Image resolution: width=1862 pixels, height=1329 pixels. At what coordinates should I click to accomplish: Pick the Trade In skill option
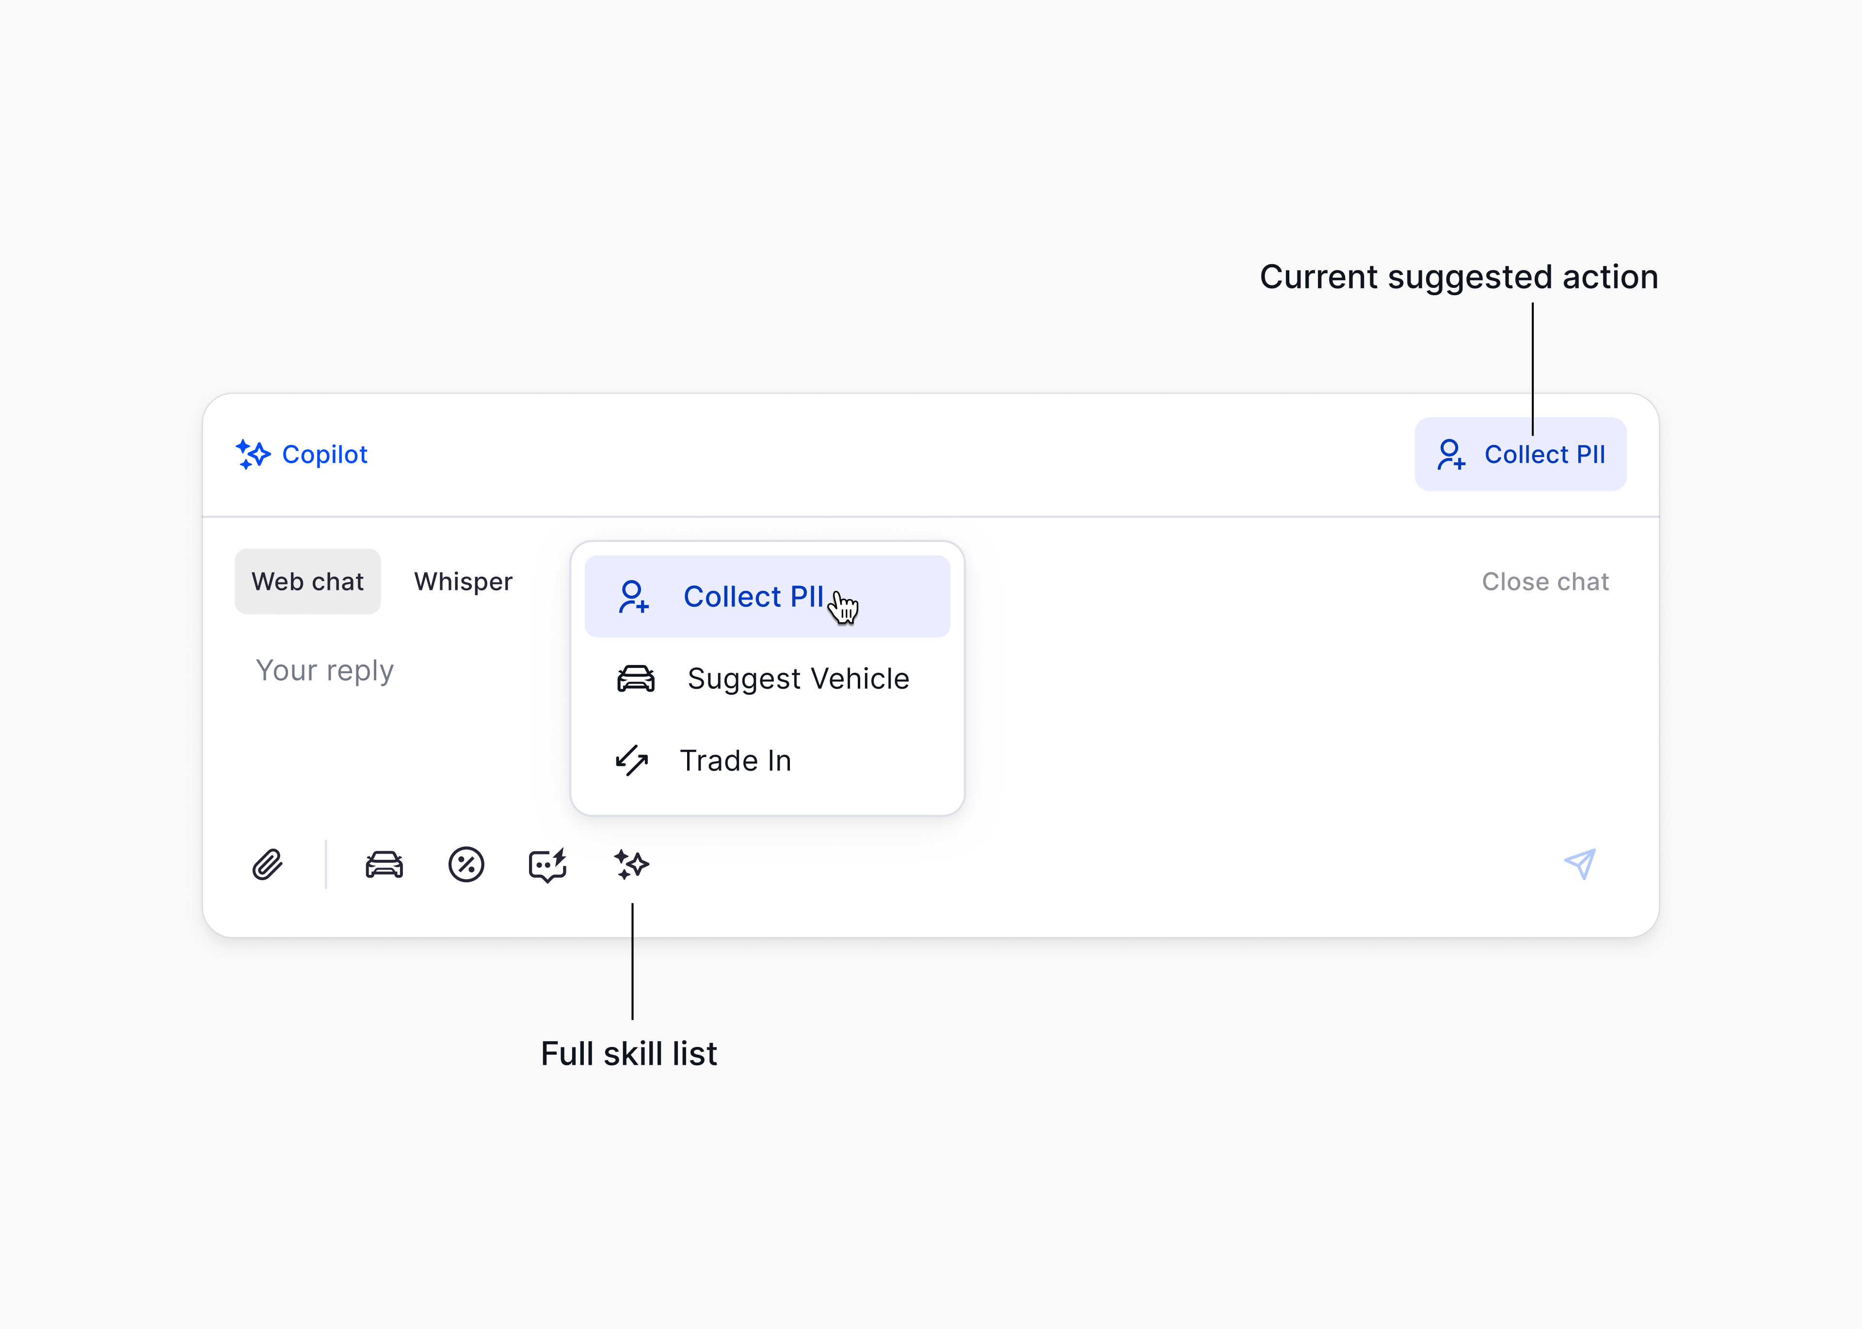point(767,760)
